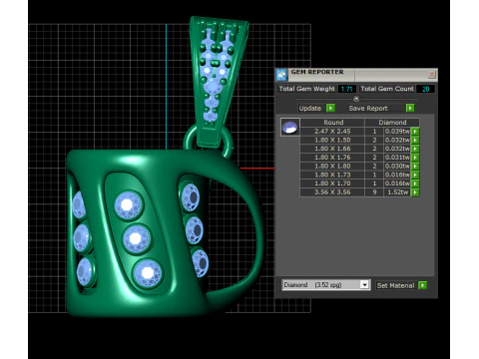The image size is (479, 359).
Task: Click the 0.030tw weight cell
Action: pos(397,166)
